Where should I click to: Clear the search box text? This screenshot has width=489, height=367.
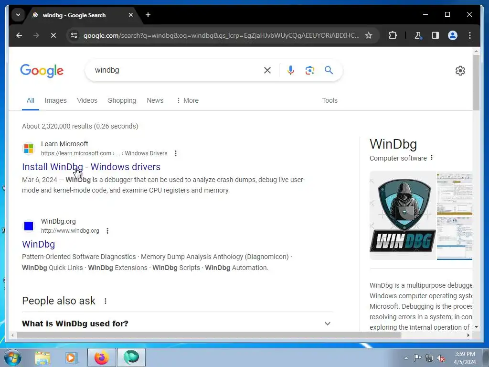coord(267,70)
